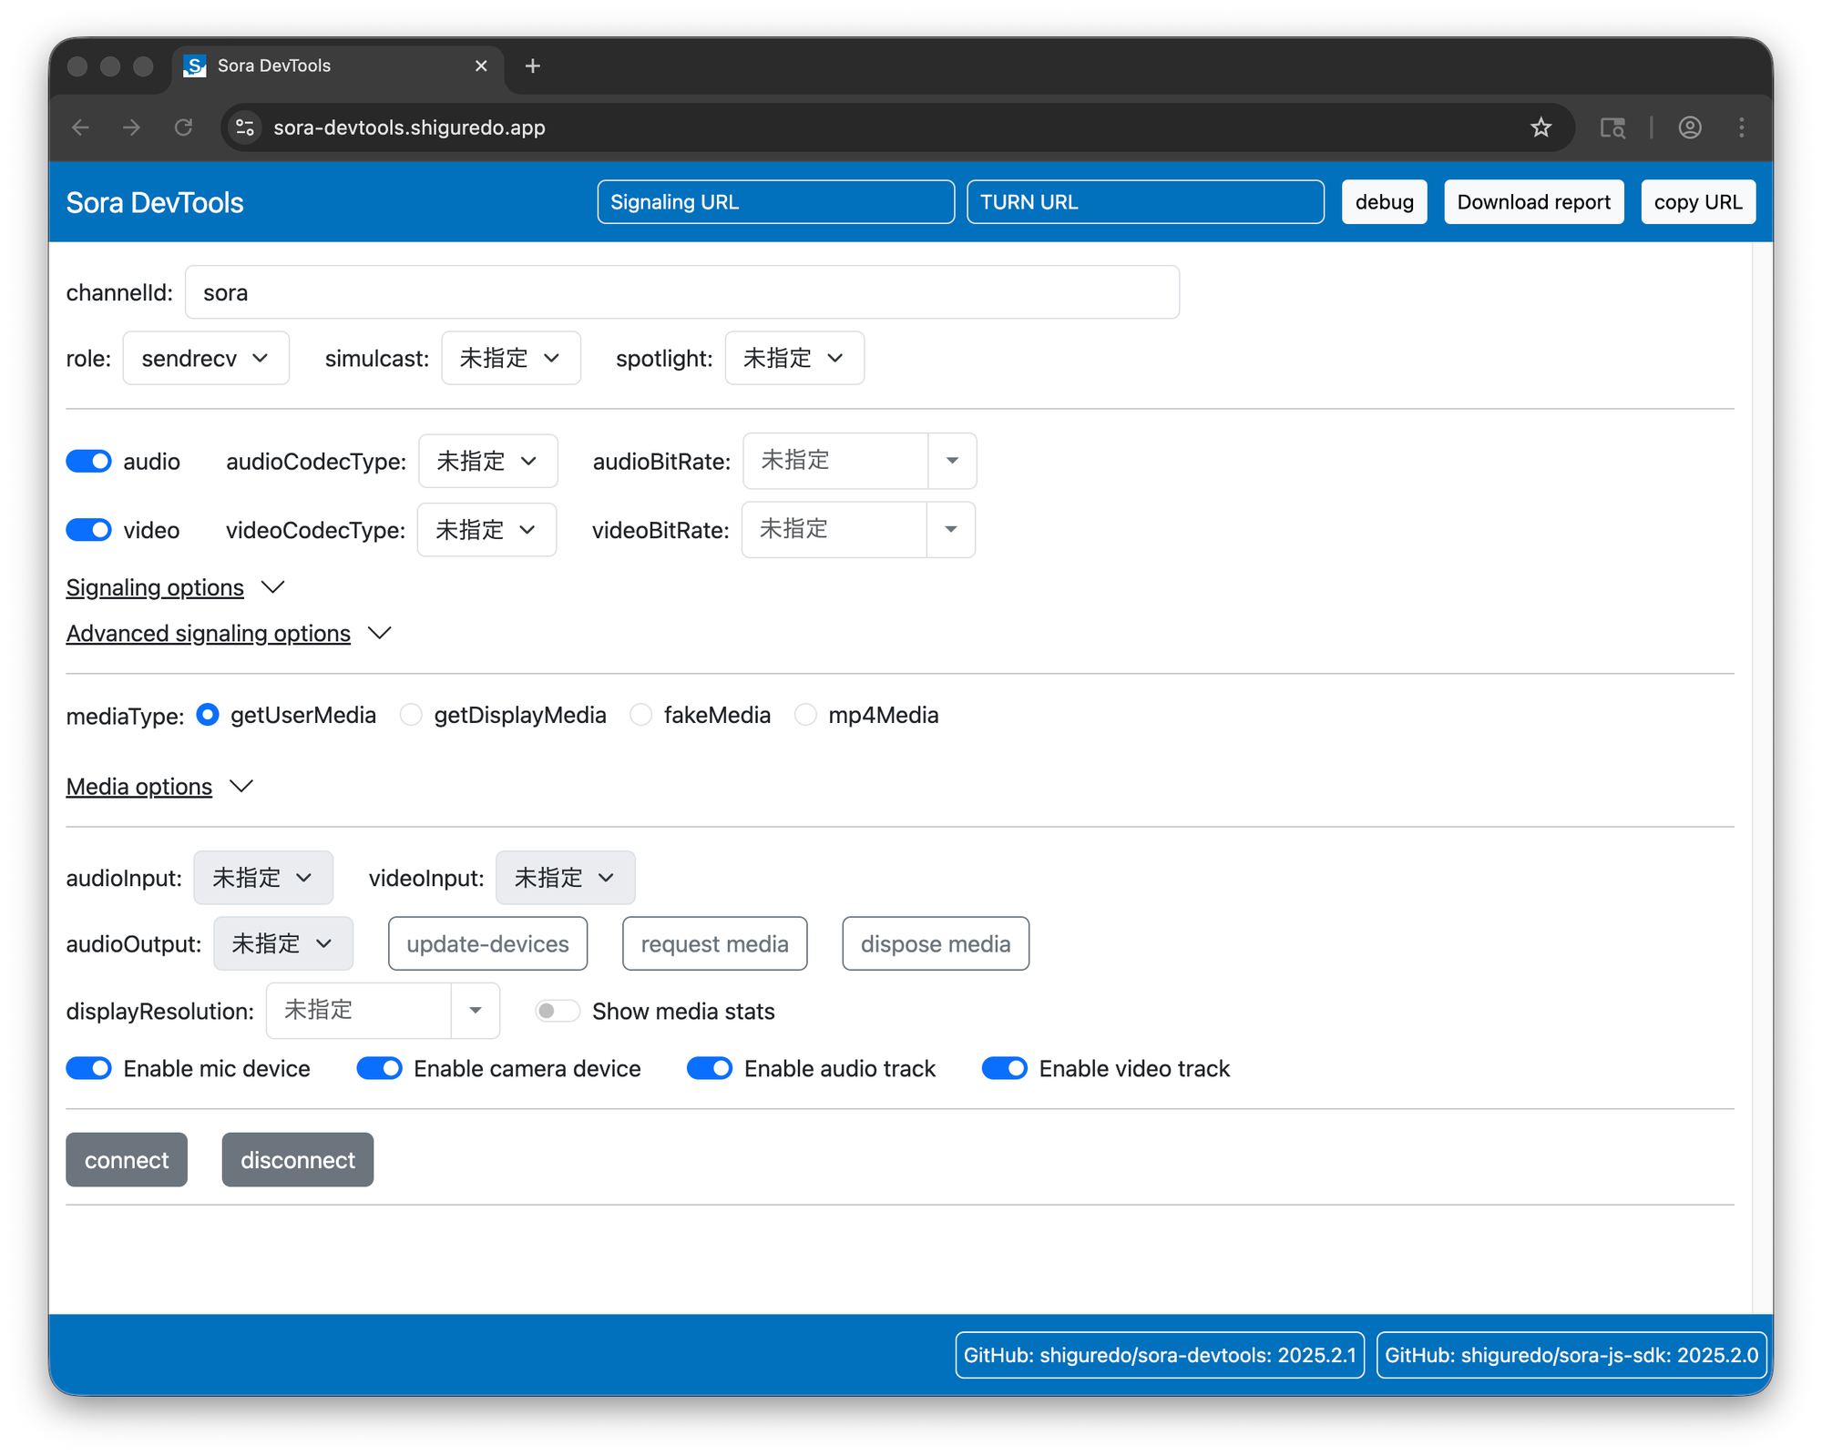Click the browser back arrow
Image resolution: width=1822 pixels, height=1456 pixels.
coord(80,127)
